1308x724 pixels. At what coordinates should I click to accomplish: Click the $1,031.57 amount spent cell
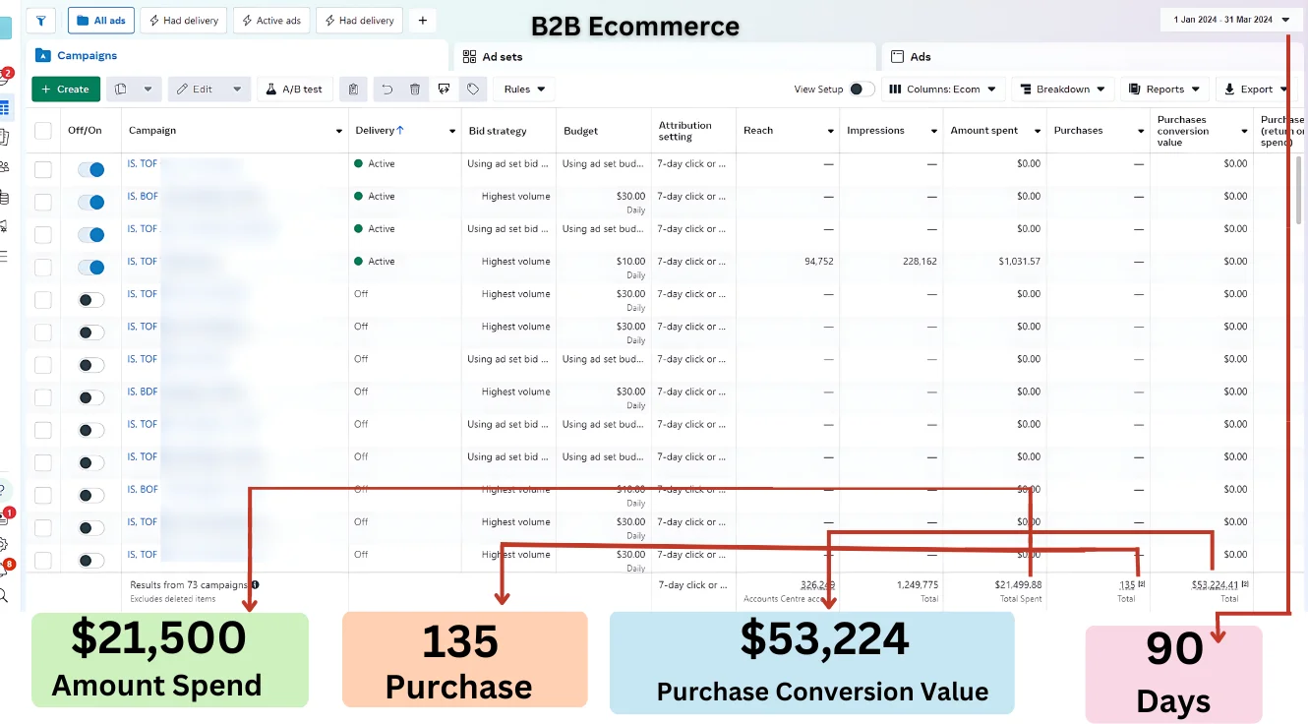tap(1019, 262)
